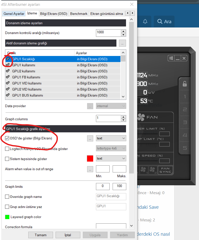Click the Ayarlar column header
The image size is (199, 240).
(x=97, y=53)
